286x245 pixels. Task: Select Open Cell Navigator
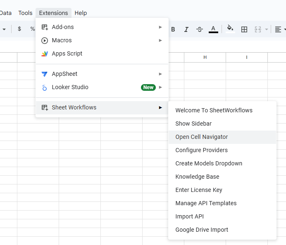pyautogui.click(x=202, y=137)
